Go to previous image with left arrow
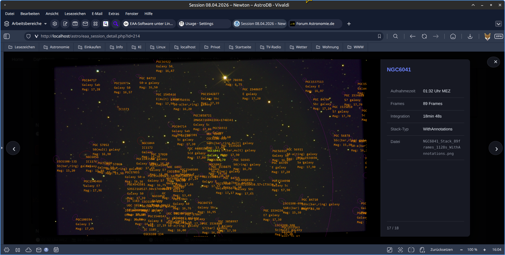The width and height of the screenshot is (505, 255). (13, 149)
